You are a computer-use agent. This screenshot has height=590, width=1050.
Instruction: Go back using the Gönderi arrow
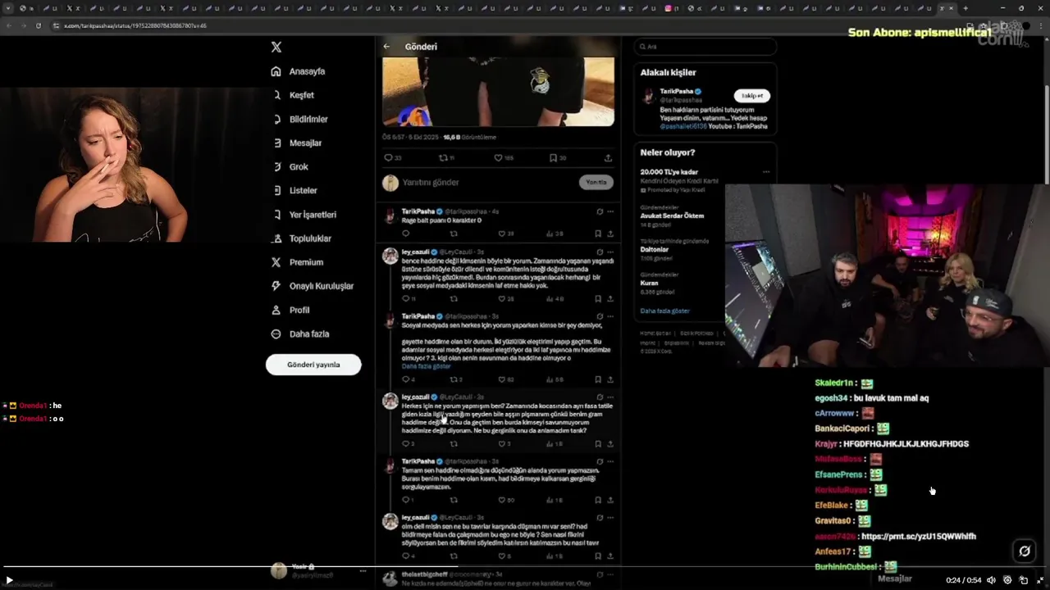point(386,47)
